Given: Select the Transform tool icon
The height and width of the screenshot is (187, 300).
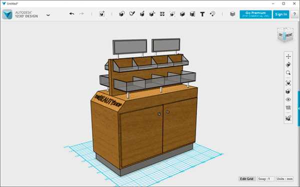Looking at the screenshot, I should tap(102, 14).
